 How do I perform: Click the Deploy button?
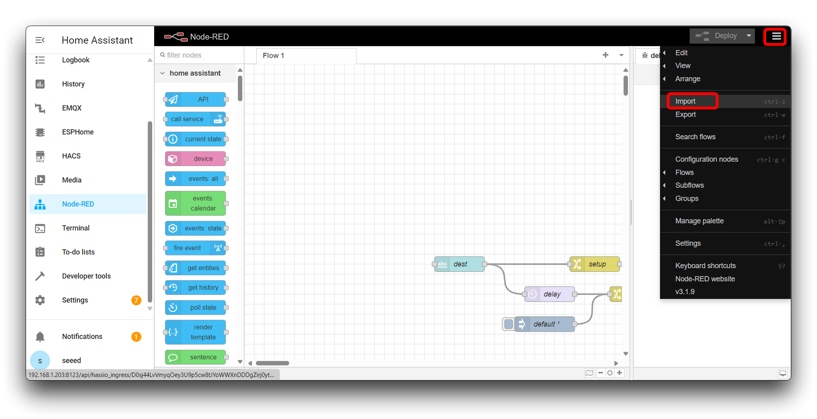(716, 36)
